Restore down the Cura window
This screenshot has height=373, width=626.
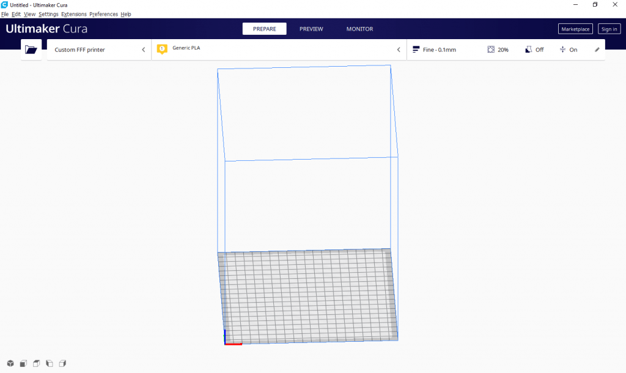tap(595, 5)
